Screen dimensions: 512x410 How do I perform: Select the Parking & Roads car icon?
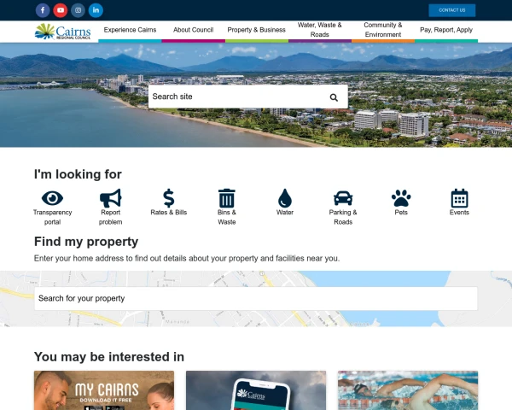pyautogui.click(x=343, y=198)
